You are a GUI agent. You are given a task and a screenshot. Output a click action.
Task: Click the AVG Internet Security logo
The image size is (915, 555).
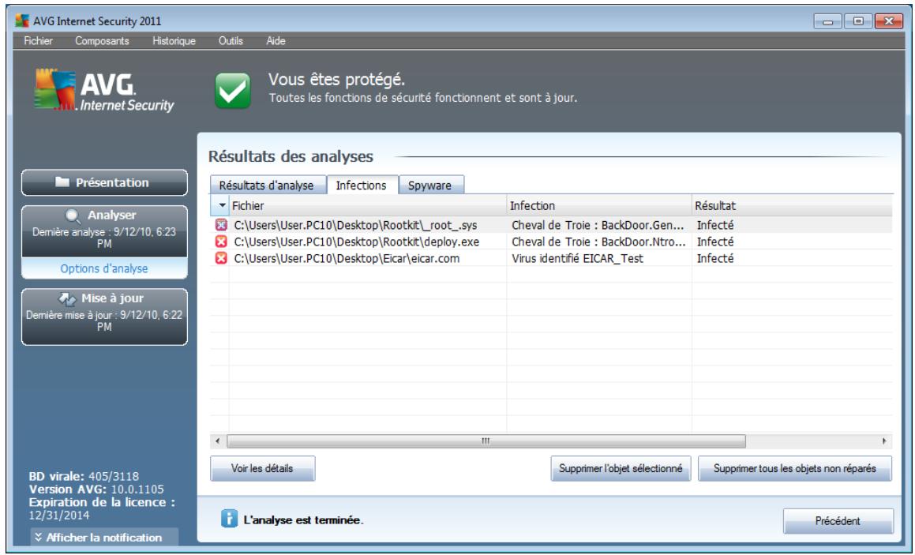(104, 91)
